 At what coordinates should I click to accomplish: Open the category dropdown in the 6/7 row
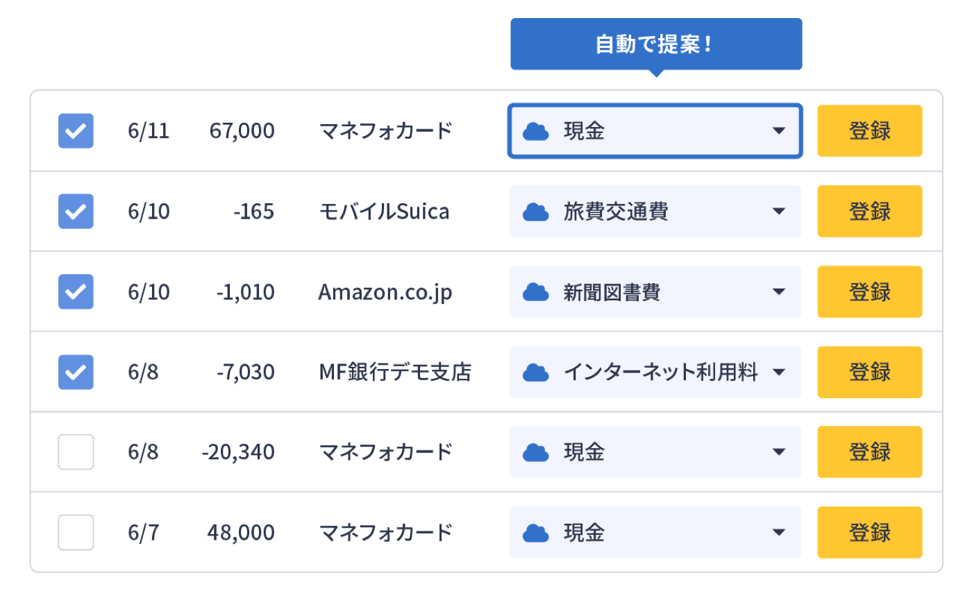779,533
